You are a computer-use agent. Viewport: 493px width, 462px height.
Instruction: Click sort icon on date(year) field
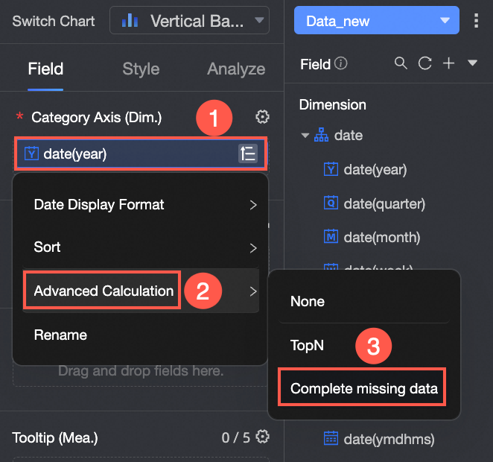[x=248, y=154]
